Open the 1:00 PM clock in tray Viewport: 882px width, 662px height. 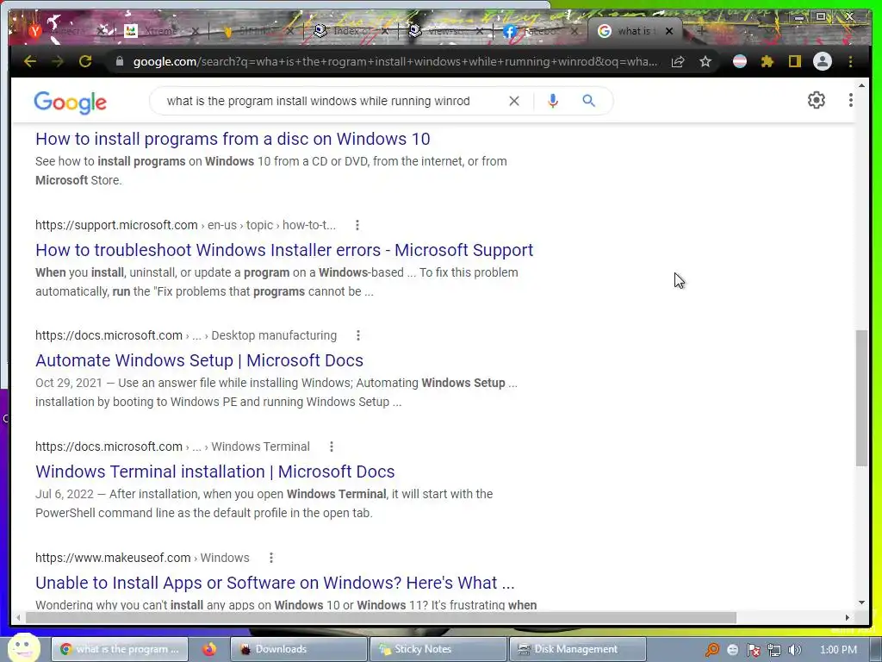838,650
